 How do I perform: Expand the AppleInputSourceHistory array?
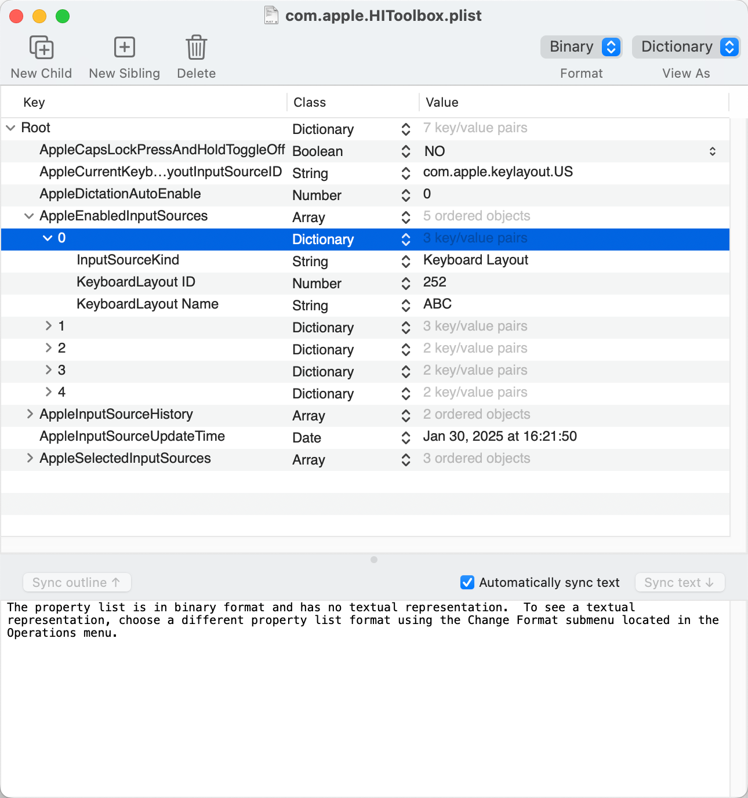30,414
